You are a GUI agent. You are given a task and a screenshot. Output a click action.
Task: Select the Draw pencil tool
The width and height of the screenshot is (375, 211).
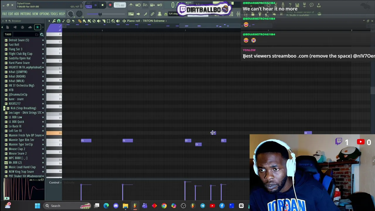coord(80,21)
